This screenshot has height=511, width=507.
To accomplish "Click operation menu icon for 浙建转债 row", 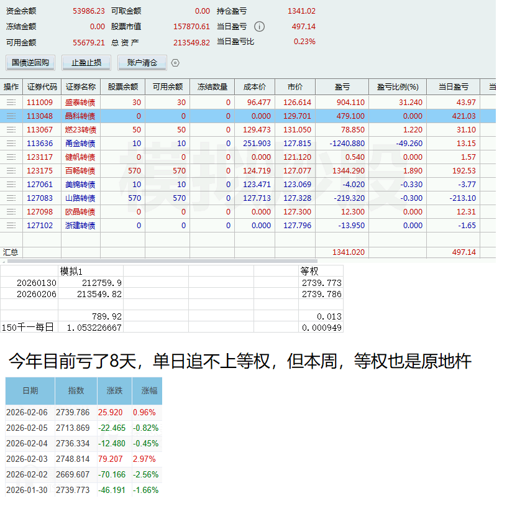I will (x=11, y=226).
